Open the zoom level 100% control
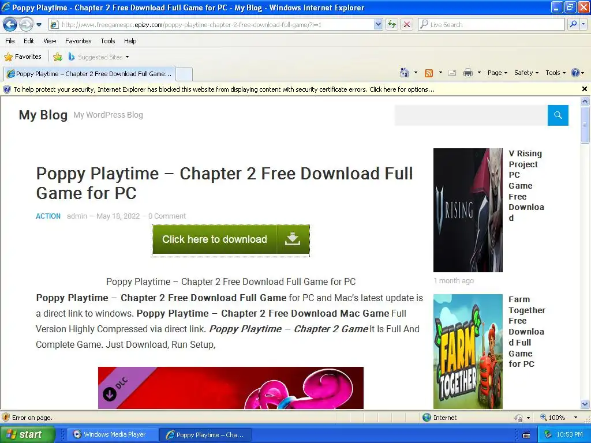This screenshot has width=591, height=443. 552,418
